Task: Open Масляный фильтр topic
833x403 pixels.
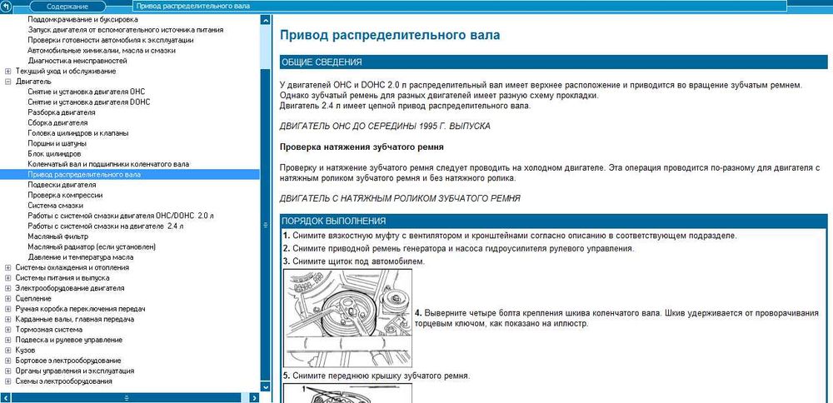Action: [x=58, y=236]
